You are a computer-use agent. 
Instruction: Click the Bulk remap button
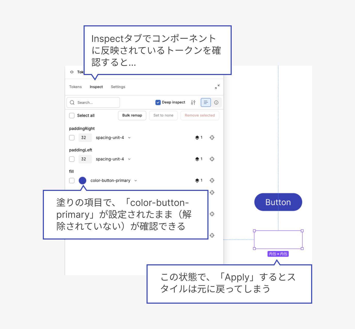132,115
